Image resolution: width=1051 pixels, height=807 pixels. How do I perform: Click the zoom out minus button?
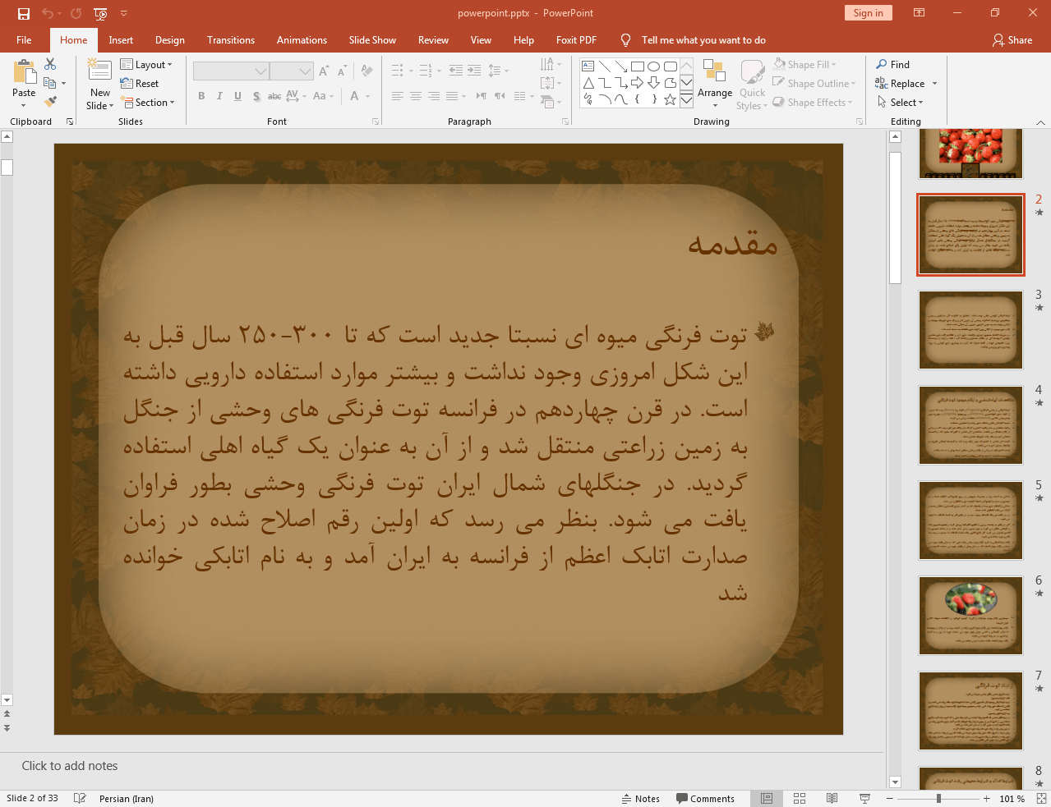890,798
